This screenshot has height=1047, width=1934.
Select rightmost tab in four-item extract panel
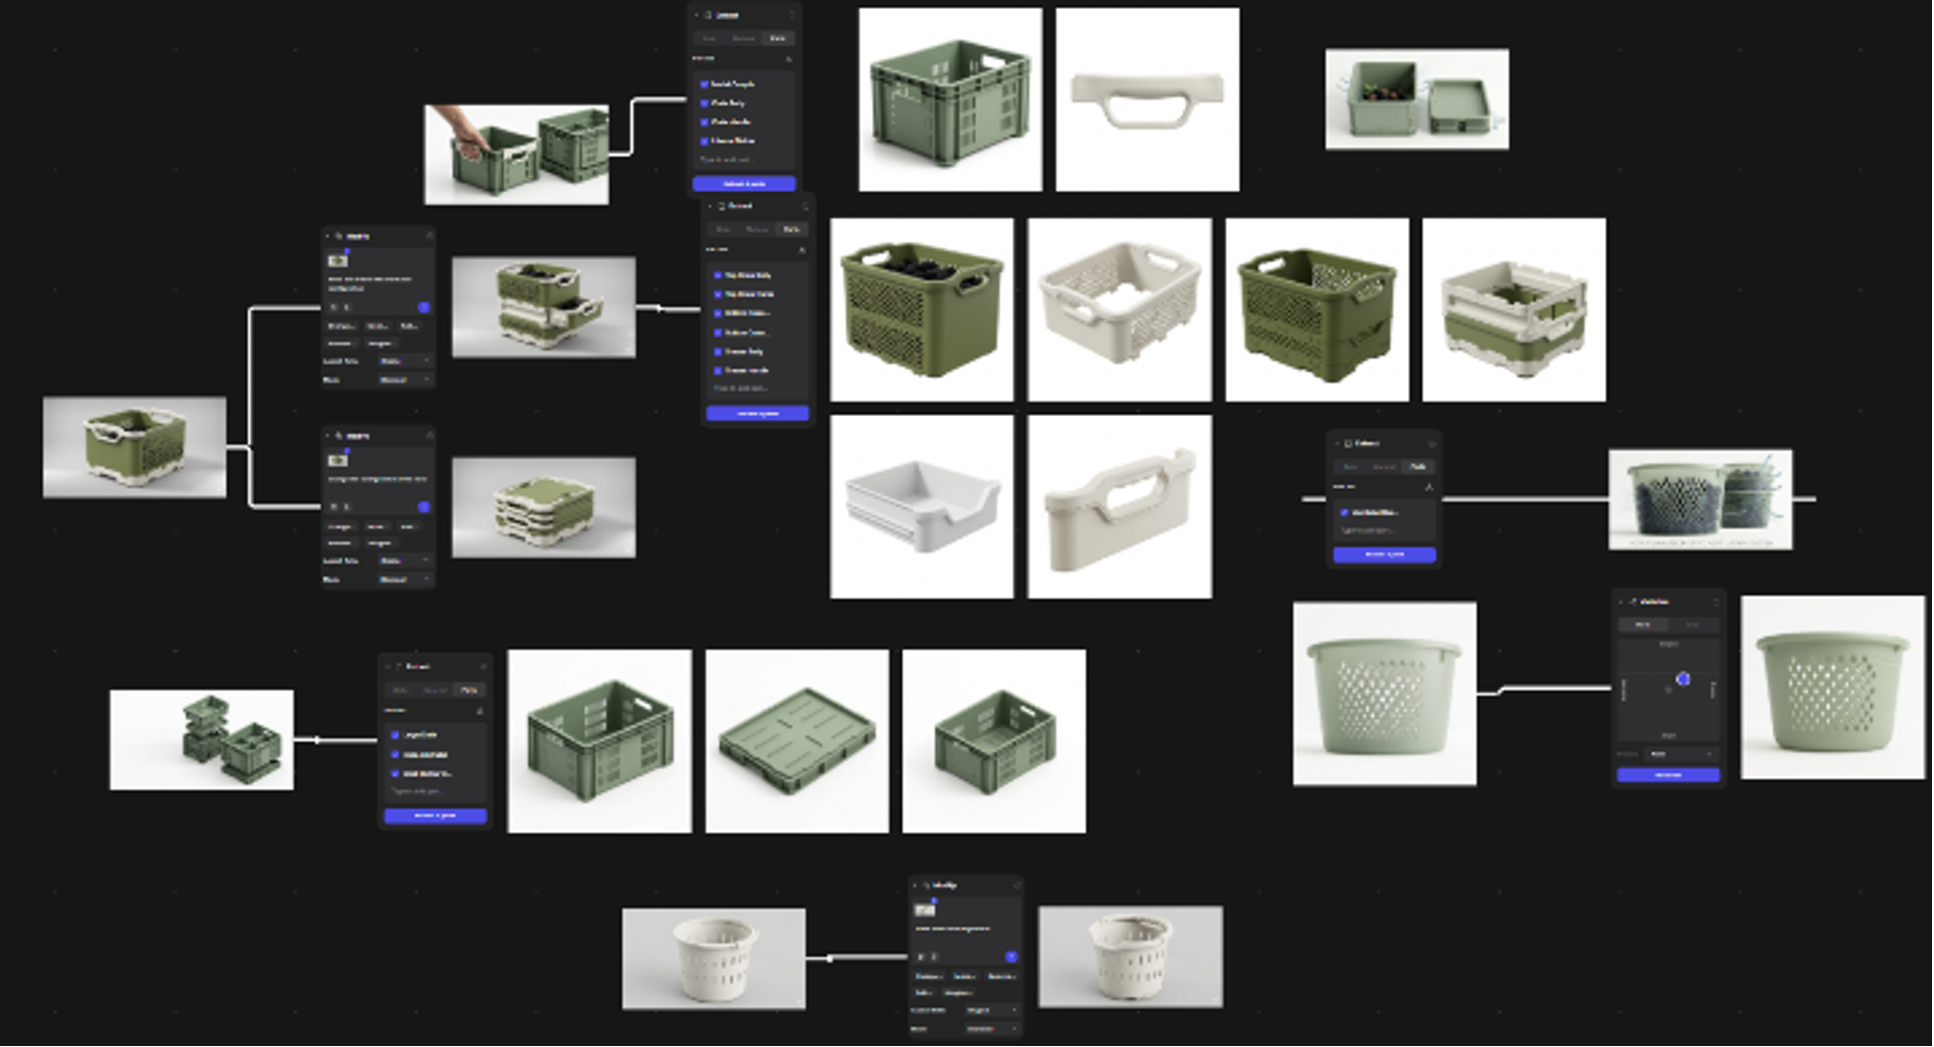pos(778,39)
